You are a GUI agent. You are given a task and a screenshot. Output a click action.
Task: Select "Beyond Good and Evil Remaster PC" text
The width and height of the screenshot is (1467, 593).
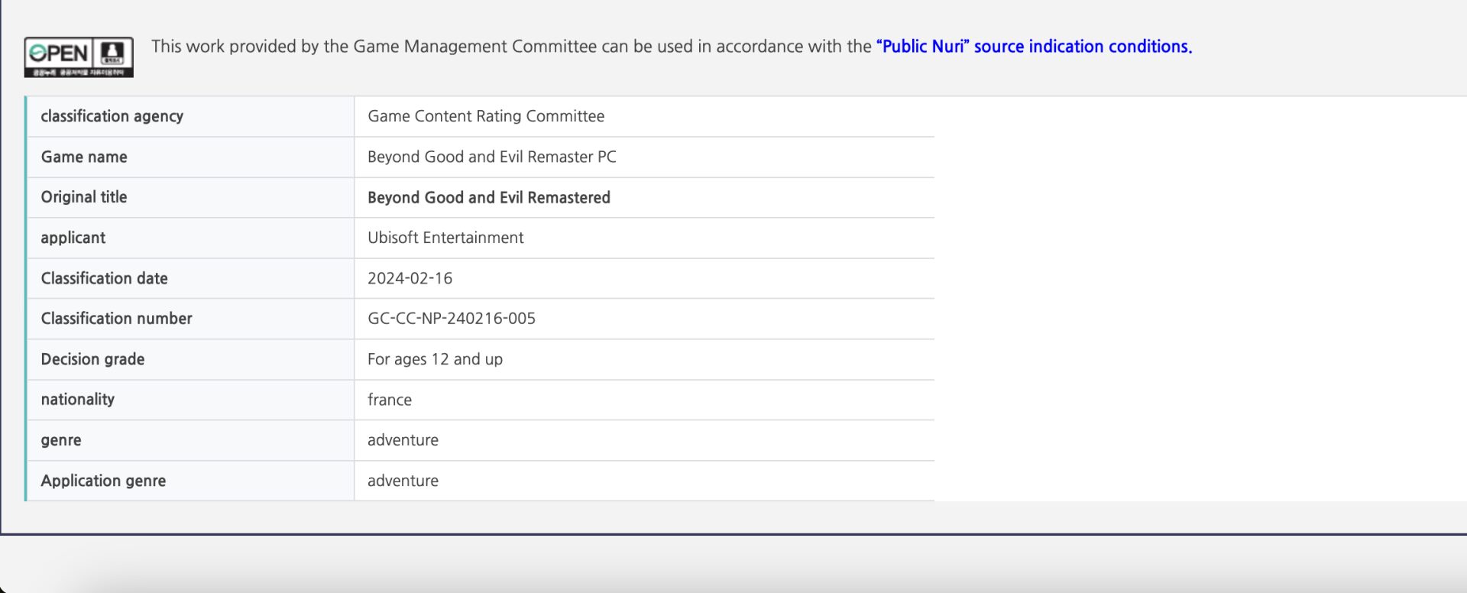(x=491, y=157)
